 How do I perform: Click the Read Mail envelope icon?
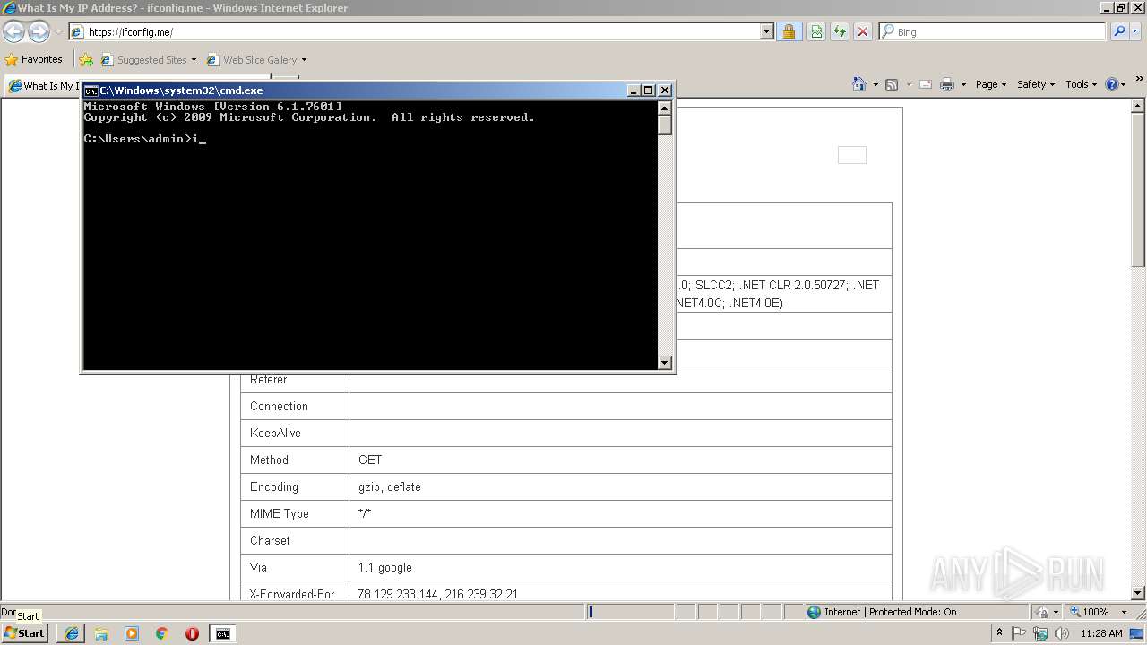926,84
